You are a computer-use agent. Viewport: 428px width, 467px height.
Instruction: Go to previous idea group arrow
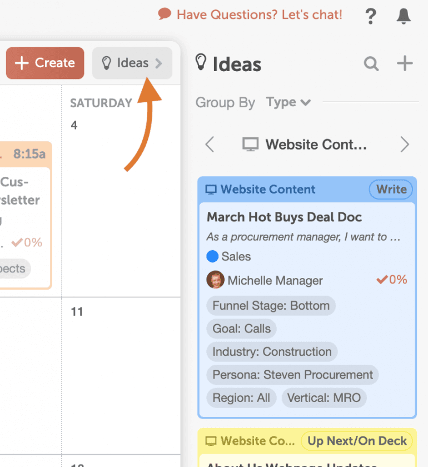(210, 145)
